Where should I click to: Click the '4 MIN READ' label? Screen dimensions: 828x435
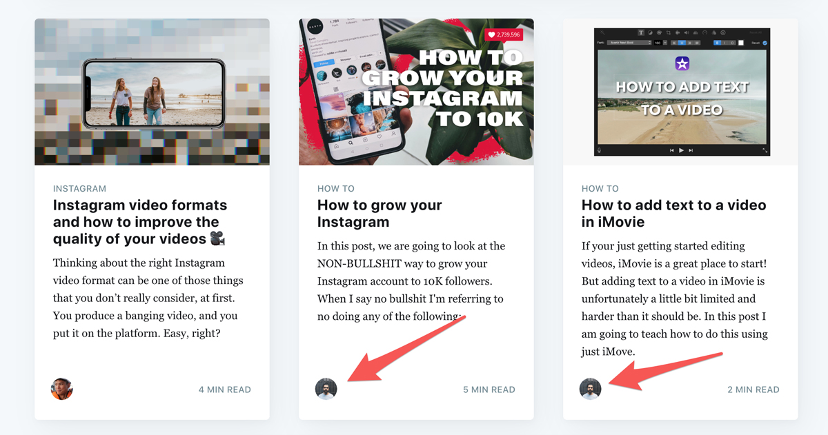pos(225,390)
